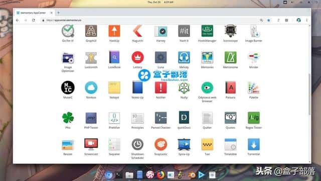Click the Resizer beach photo icon
The height and width of the screenshot is (181, 321).
coord(68,145)
